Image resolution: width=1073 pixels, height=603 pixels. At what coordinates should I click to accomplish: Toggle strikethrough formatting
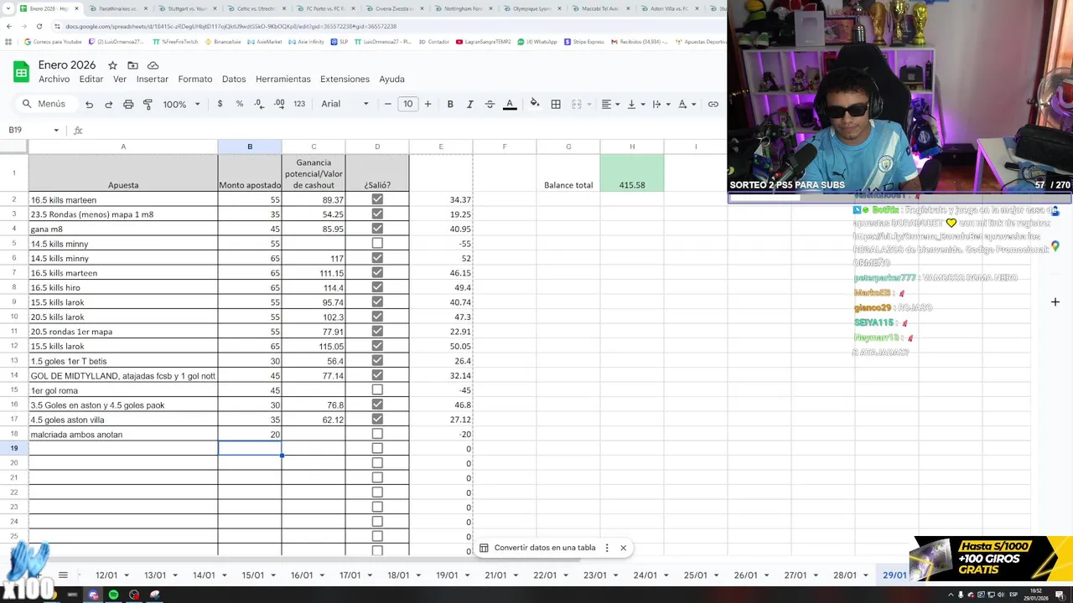(490, 104)
